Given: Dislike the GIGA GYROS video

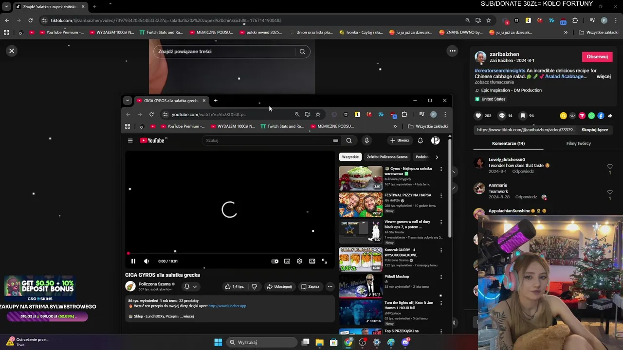Looking at the screenshot, I should [x=254, y=287].
